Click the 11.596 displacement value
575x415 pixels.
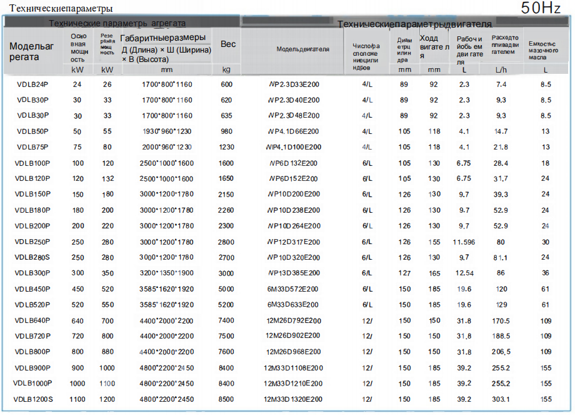coord(464,242)
